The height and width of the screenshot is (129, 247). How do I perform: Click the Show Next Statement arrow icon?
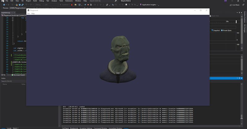[x=95, y=5]
